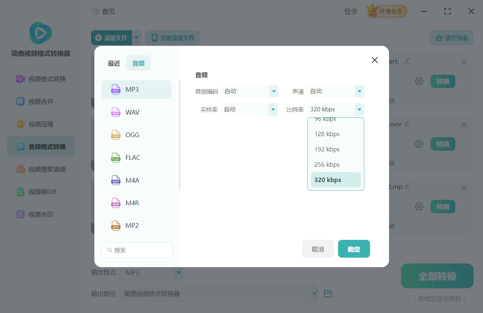Open 视频合并 in sidebar
Viewport: 483px width, 313px height.
pos(41,102)
